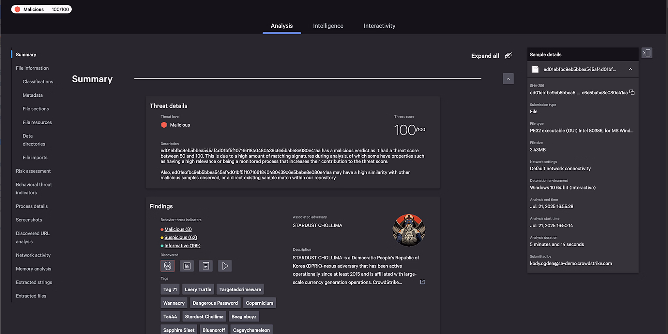668x334 pixels.
Task: Collapse the sample file hash entry
Action: point(630,69)
